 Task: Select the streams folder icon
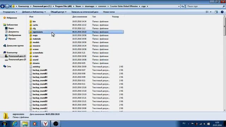pyautogui.click(x=31, y=63)
